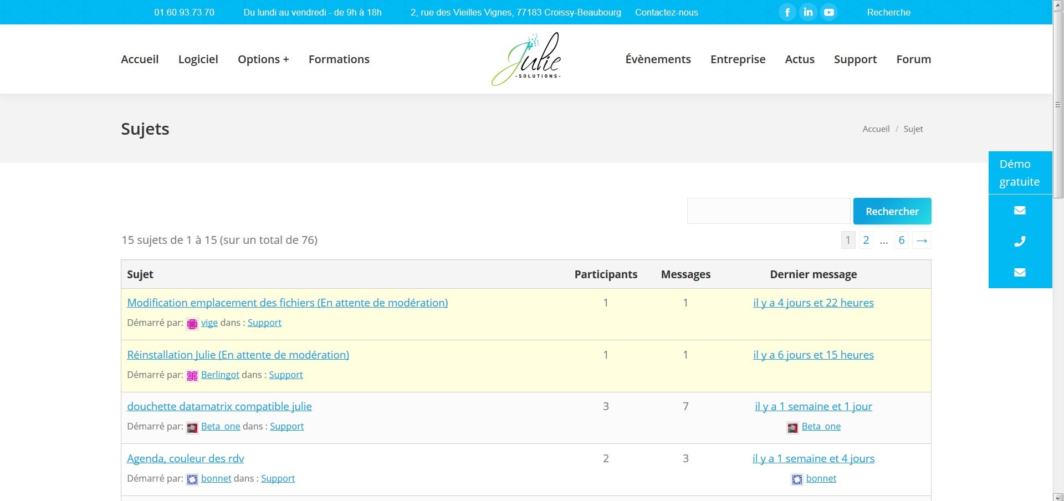
Task: Select current page 1 in pagination
Action: [x=848, y=240]
